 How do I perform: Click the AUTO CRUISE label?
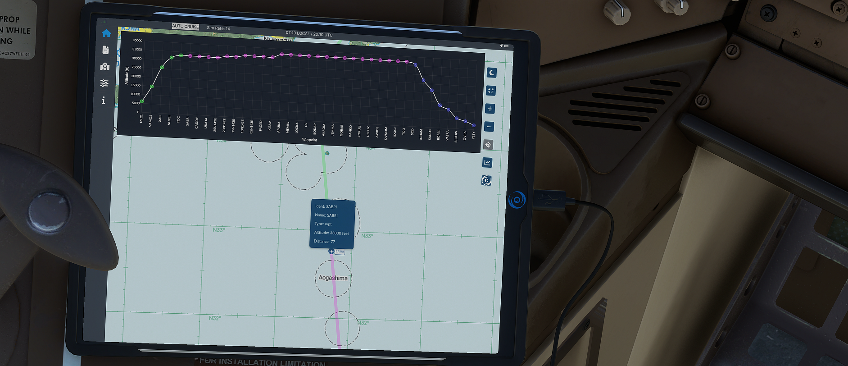(x=185, y=27)
